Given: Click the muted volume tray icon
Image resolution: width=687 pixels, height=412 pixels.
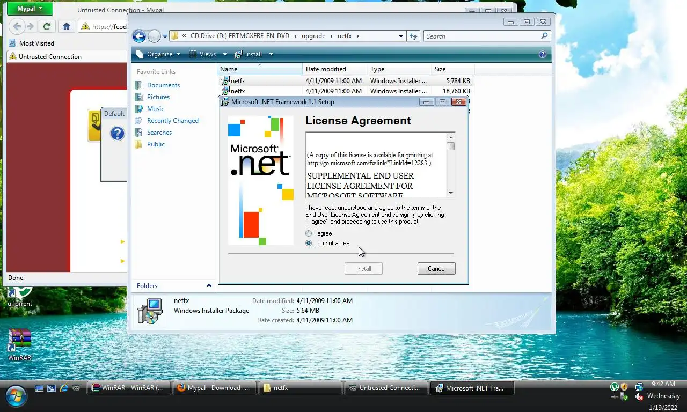Looking at the screenshot, I should [x=639, y=397].
